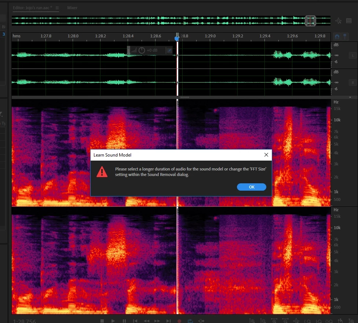
Task: Click the list view icon near overview
Action: (x=349, y=21)
